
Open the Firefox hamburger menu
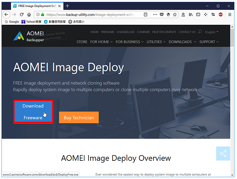point(230,15)
